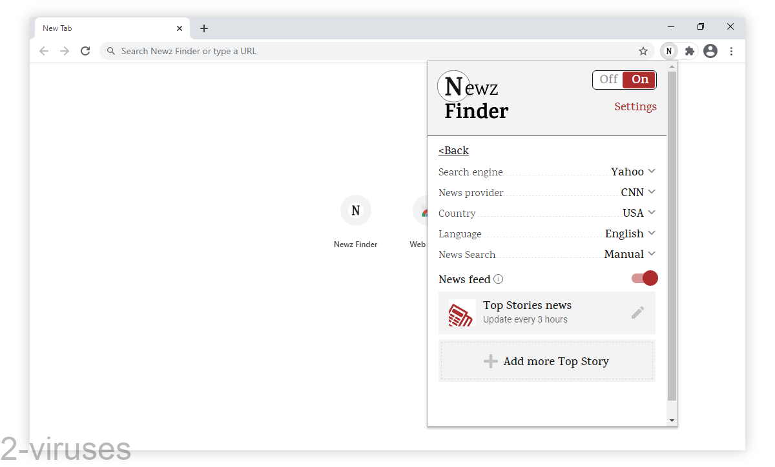Open the Settings link in the popup
This screenshot has width=775, height=467.
pyautogui.click(x=635, y=106)
